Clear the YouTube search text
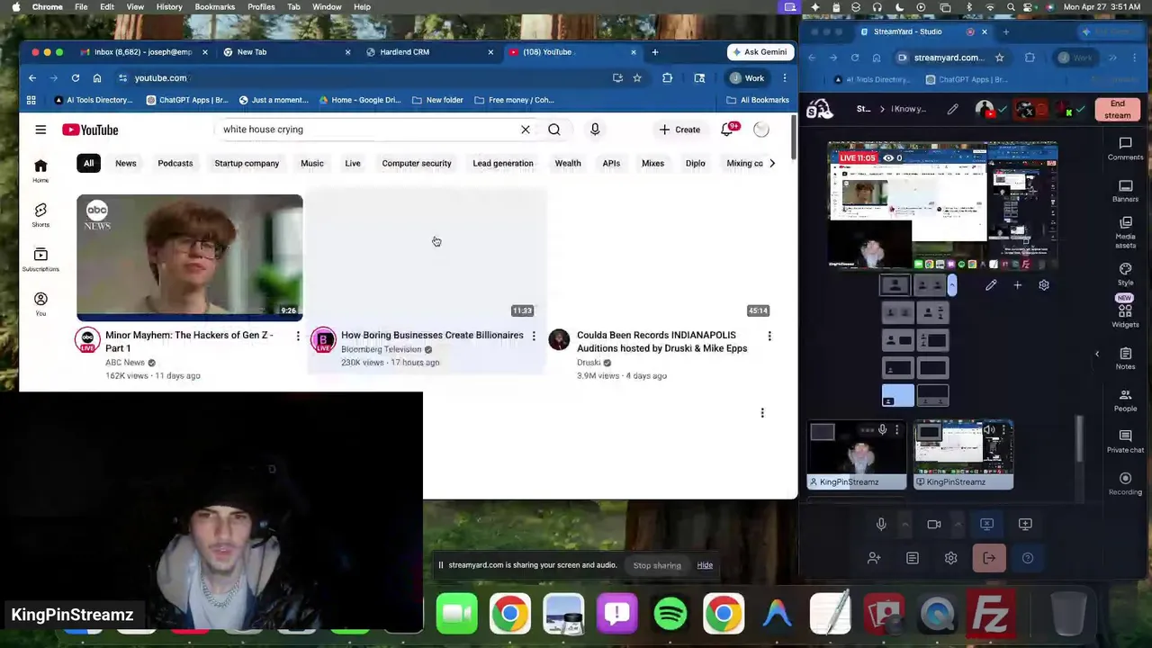Screen dimensions: 1152x648 [526, 130]
